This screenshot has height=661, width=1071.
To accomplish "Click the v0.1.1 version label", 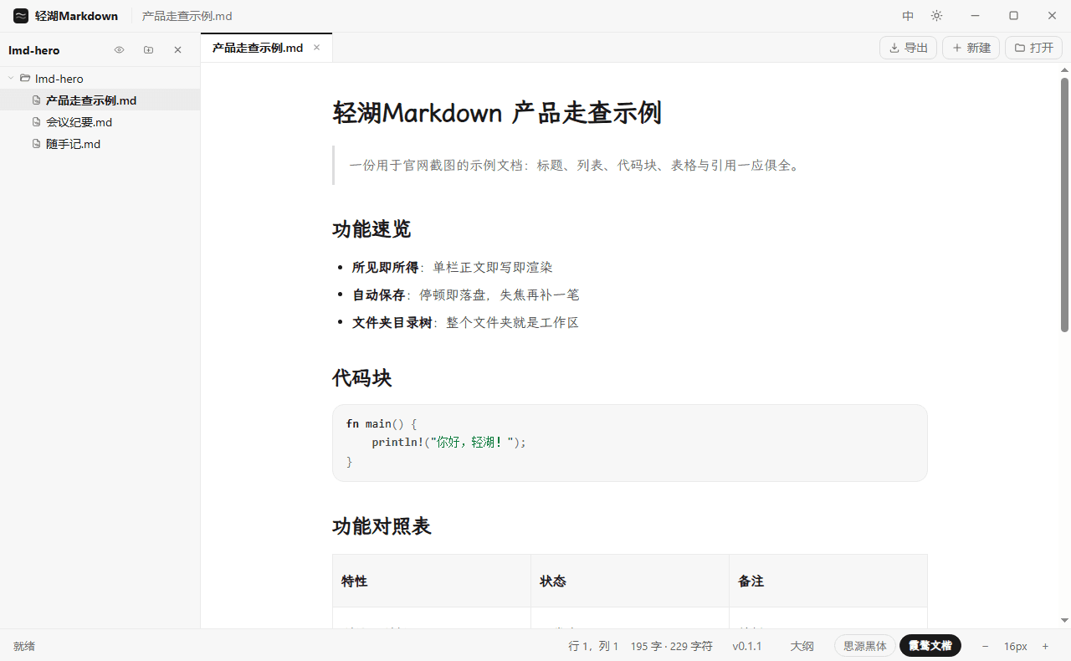I will pyautogui.click(x=747, y=646).
